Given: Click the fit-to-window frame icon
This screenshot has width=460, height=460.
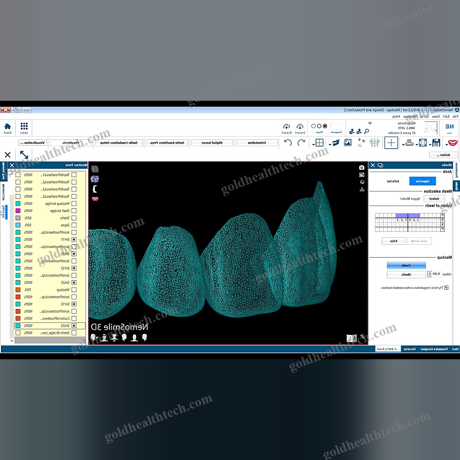Looking at the screenshot, I should pos(423,143).
